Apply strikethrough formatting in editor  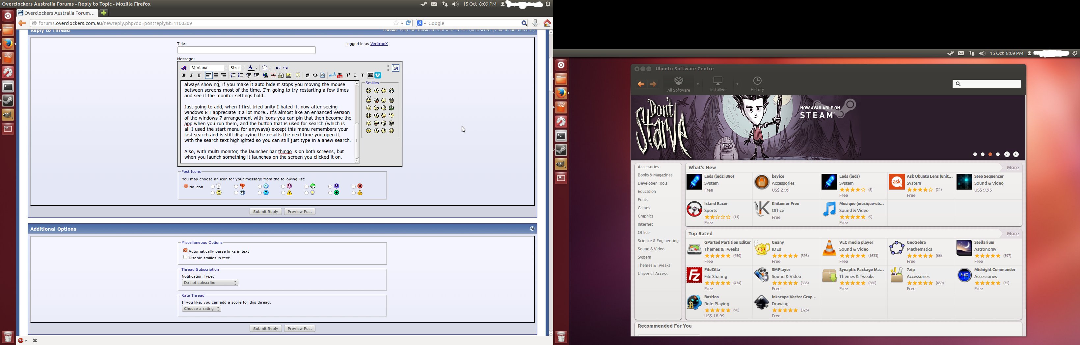click(x=363, y=75)
